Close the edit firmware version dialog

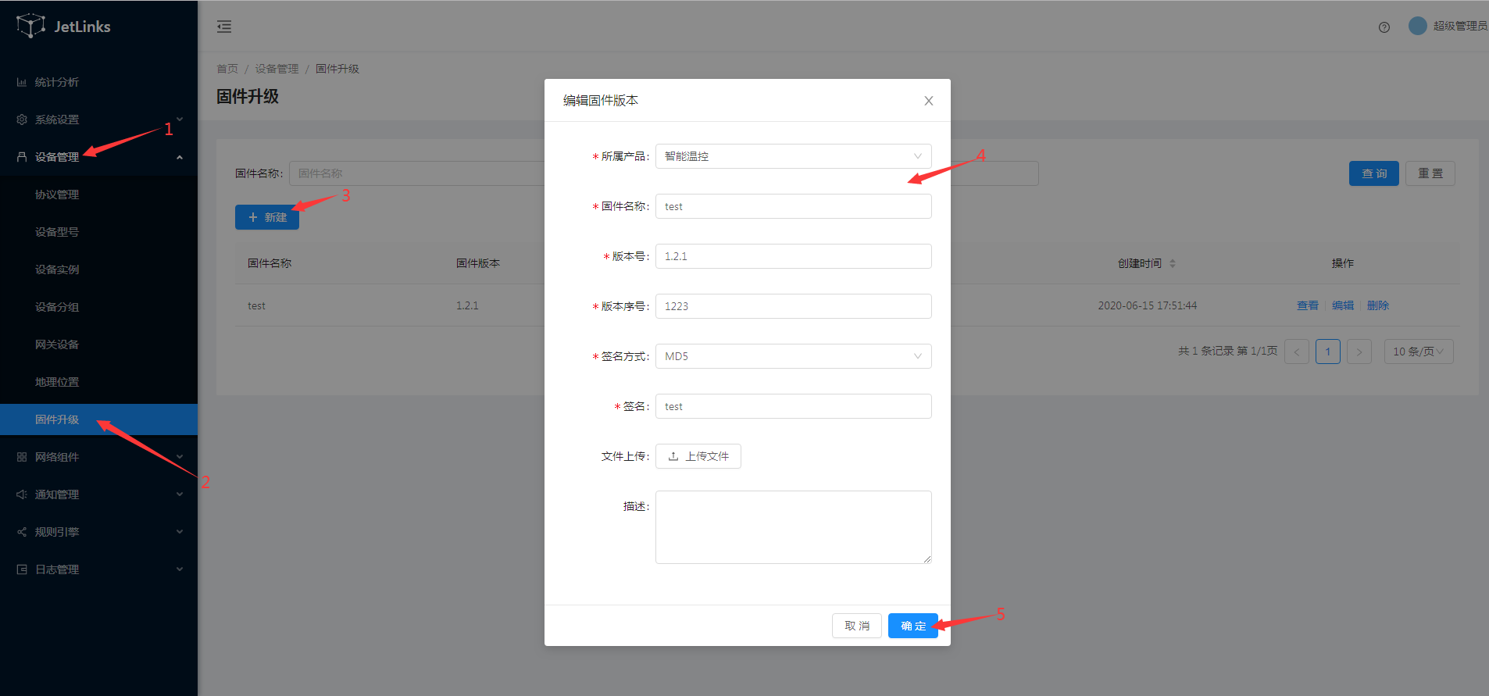click(928, 101)
